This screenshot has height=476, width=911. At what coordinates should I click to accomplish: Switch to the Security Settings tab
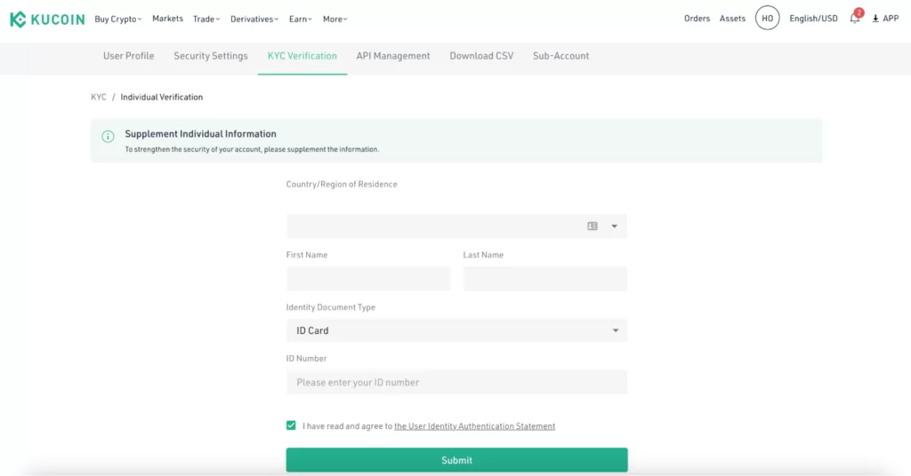pyautogui.click(x=211, y=56)
